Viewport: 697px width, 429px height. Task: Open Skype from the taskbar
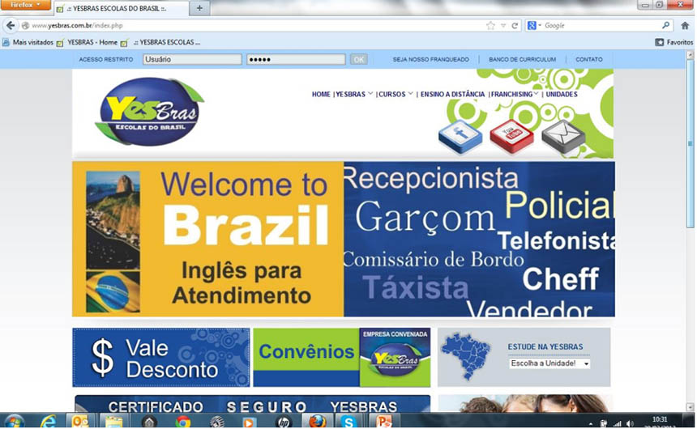coord(350,421)
